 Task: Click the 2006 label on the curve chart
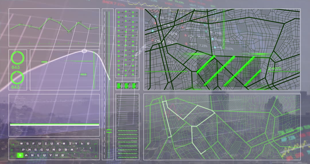(44, 62)
